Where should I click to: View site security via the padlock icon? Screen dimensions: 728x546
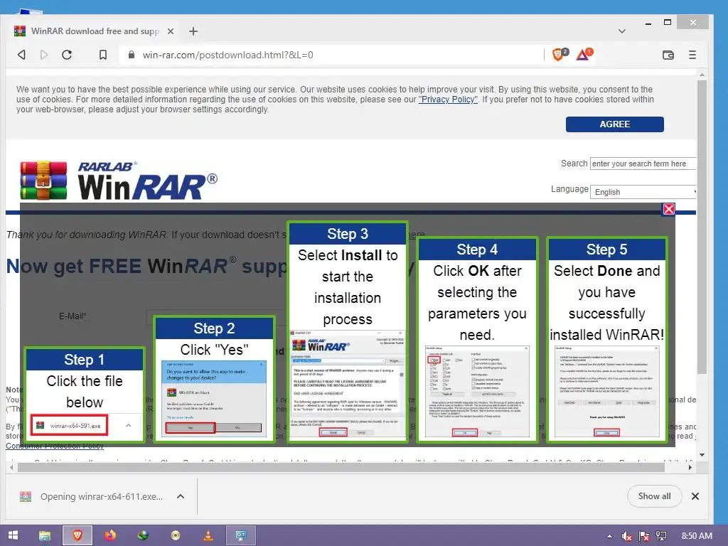pyautogui.click(x=132, y=55)
